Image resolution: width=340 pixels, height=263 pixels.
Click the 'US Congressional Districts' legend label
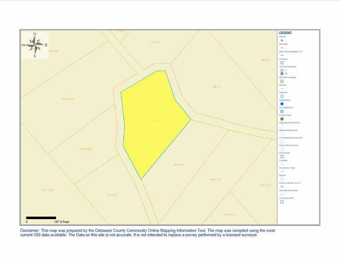[291, 138]
